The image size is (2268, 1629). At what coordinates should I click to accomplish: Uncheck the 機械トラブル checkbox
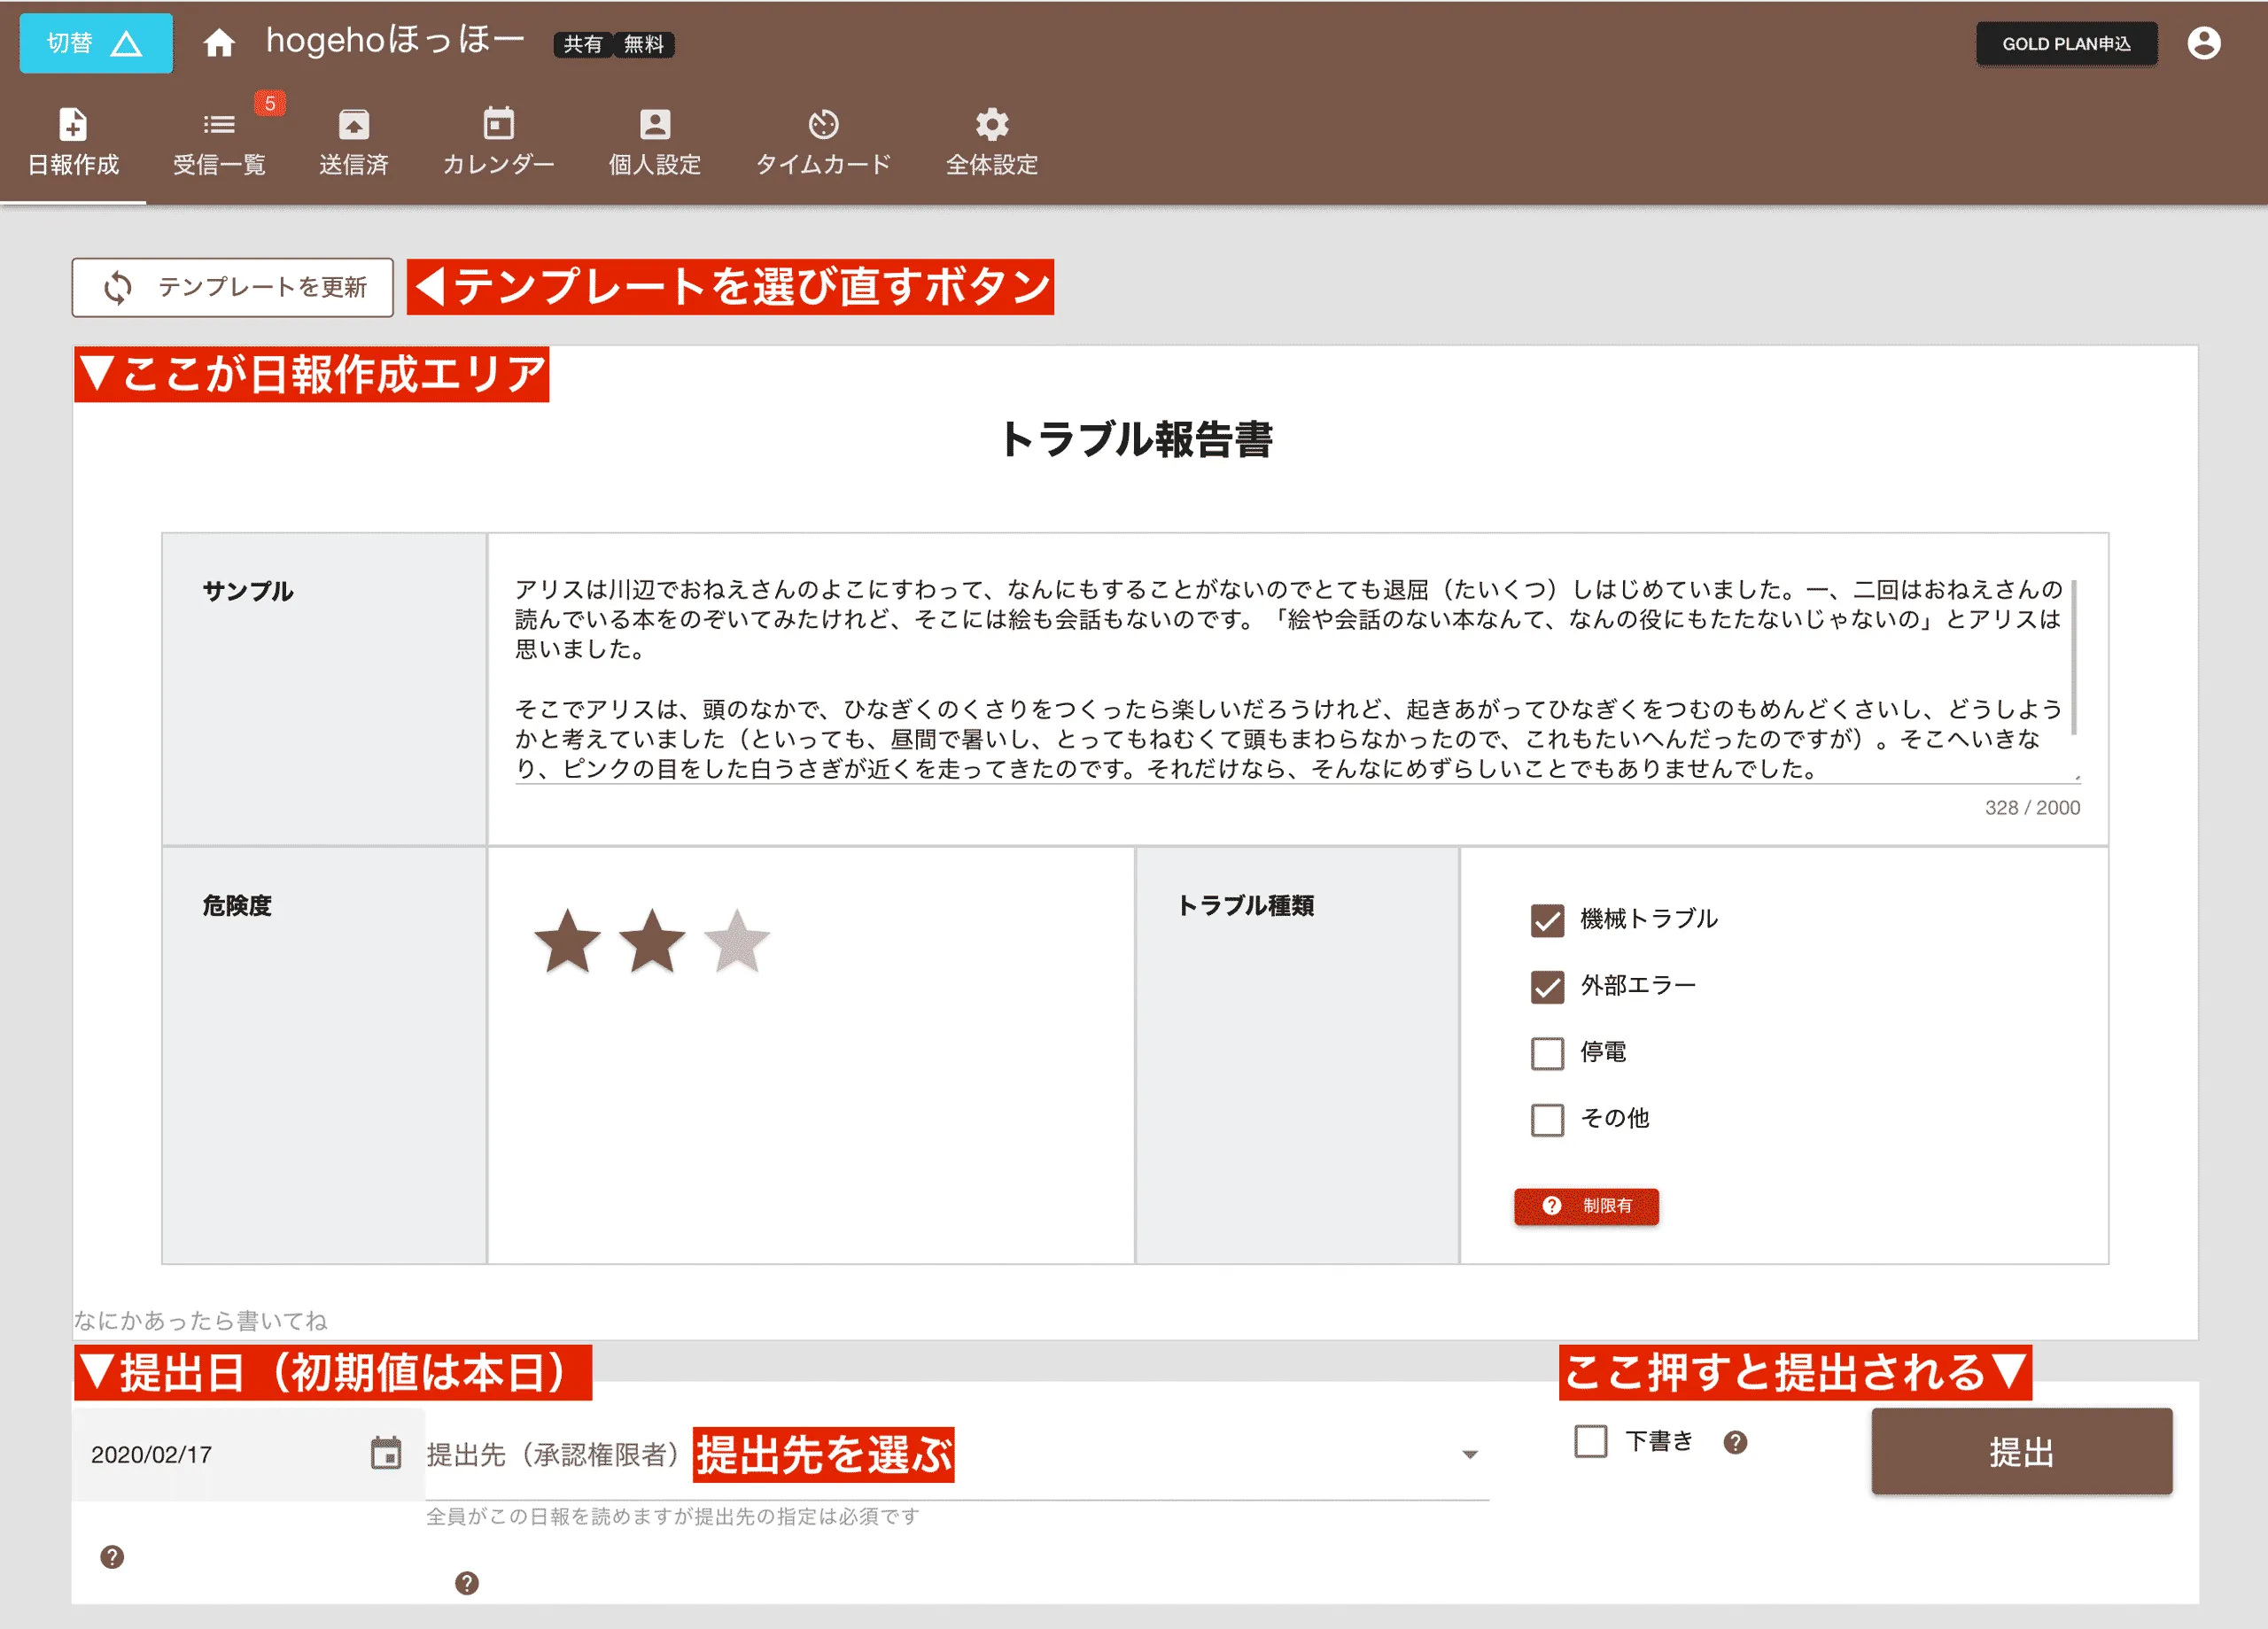click(x=1546, y=920)
